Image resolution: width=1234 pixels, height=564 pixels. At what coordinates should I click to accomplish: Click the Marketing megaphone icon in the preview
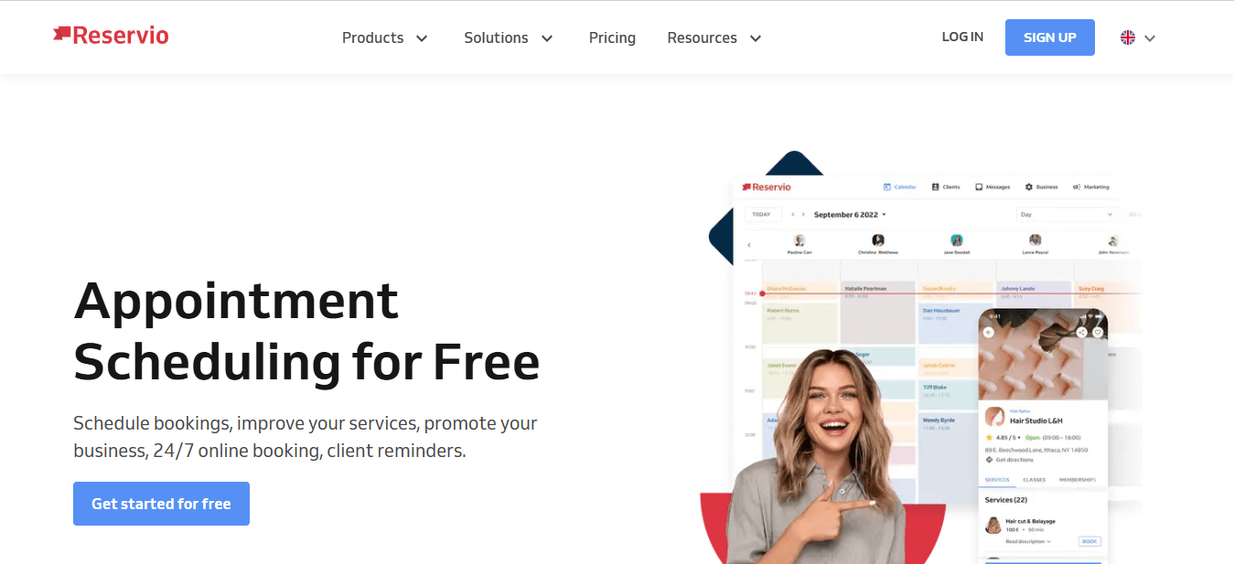[x=1077, y=186]
